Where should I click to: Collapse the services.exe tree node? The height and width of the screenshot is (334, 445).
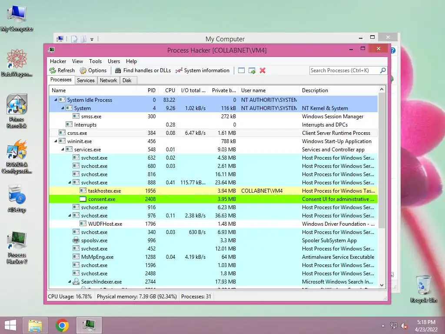point(63,150)
